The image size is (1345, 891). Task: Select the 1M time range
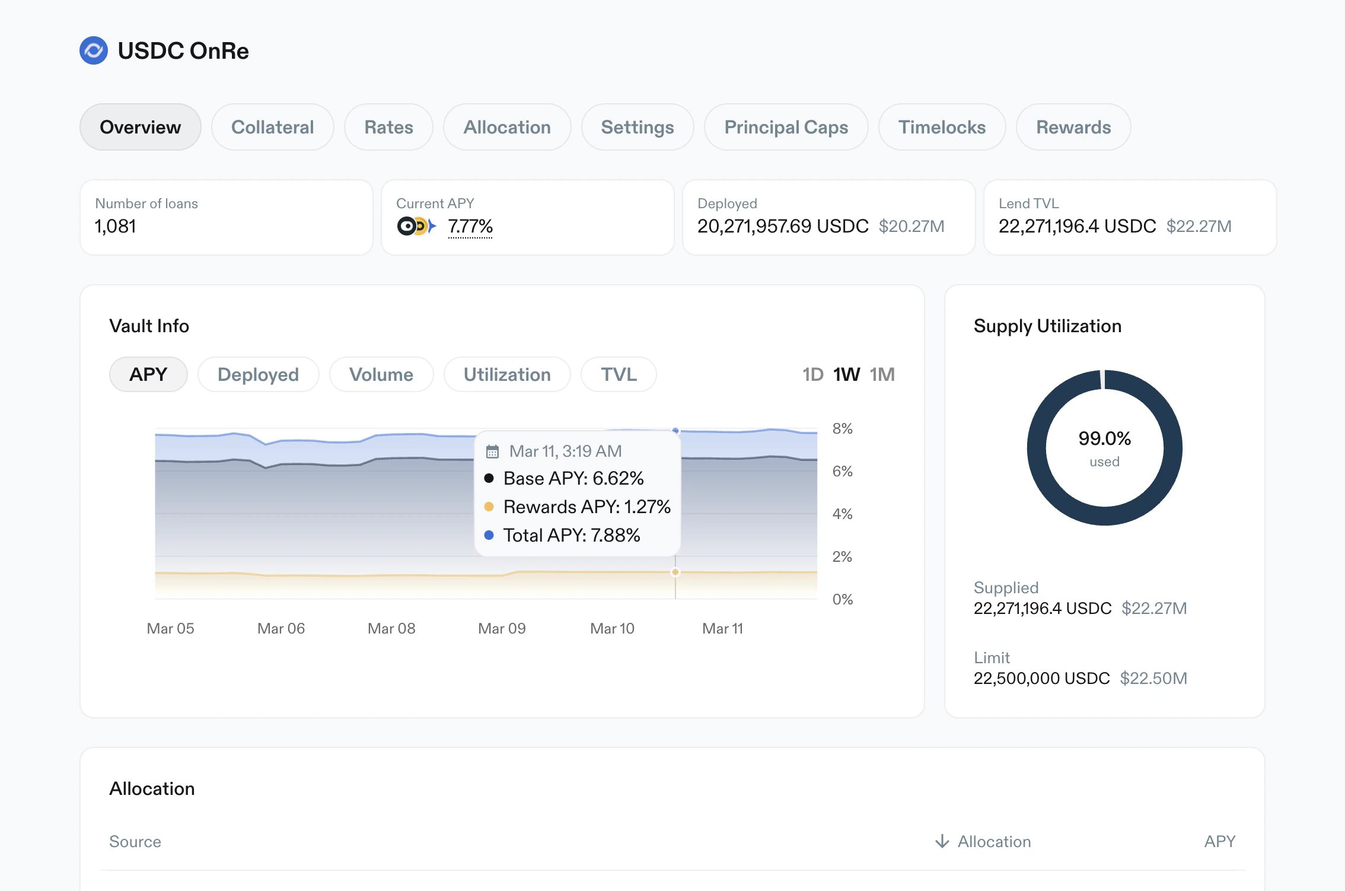click(882, 374)
